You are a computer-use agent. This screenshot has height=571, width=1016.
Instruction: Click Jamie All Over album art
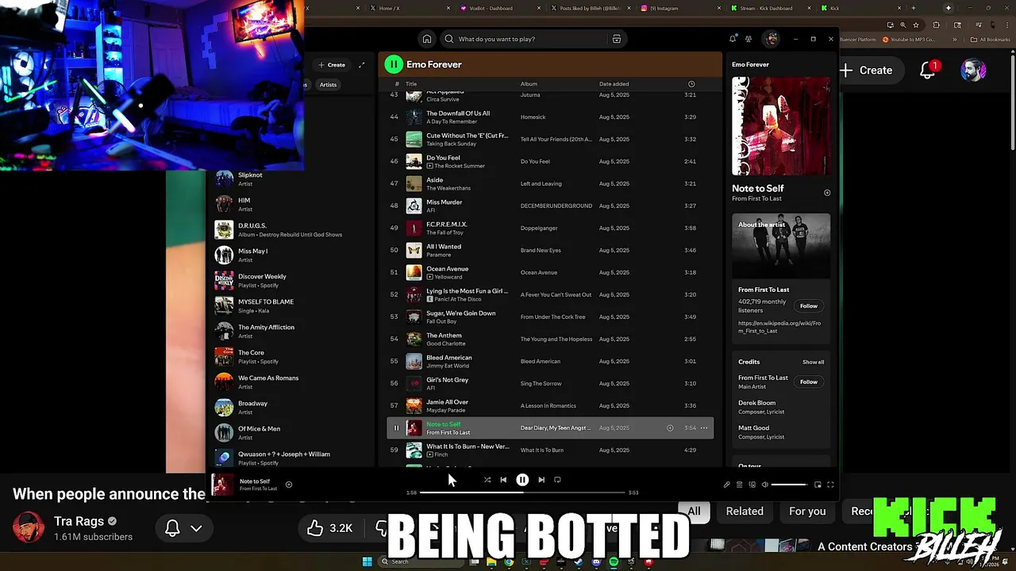pyautogui.click(x=414, y=406)
